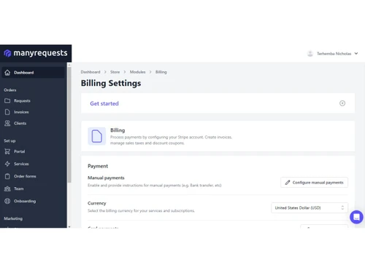Expand the Get started plus icon
This screenshot has width=365, height=273.
[342, 103]
